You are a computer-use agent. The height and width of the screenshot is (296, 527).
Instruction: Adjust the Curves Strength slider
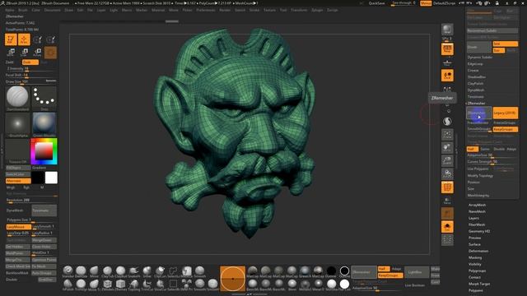click(x=492, y=162)
